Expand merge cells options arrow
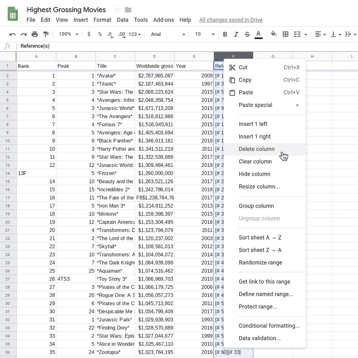This screenshot has width=358, height=358. [306, 34]
